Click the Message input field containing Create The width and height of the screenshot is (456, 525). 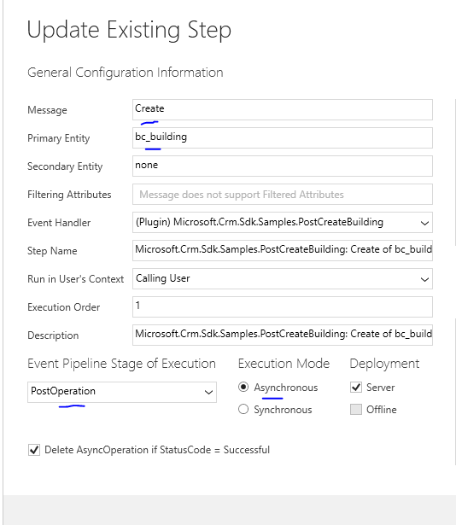point(283,109)
